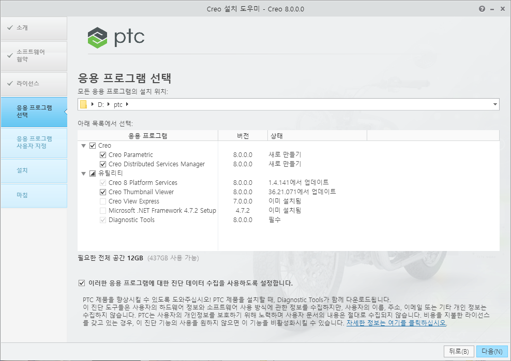Viewport: 511px width, 361px height.
Task: Close the Creo installer window
Action: click(503, 9)
